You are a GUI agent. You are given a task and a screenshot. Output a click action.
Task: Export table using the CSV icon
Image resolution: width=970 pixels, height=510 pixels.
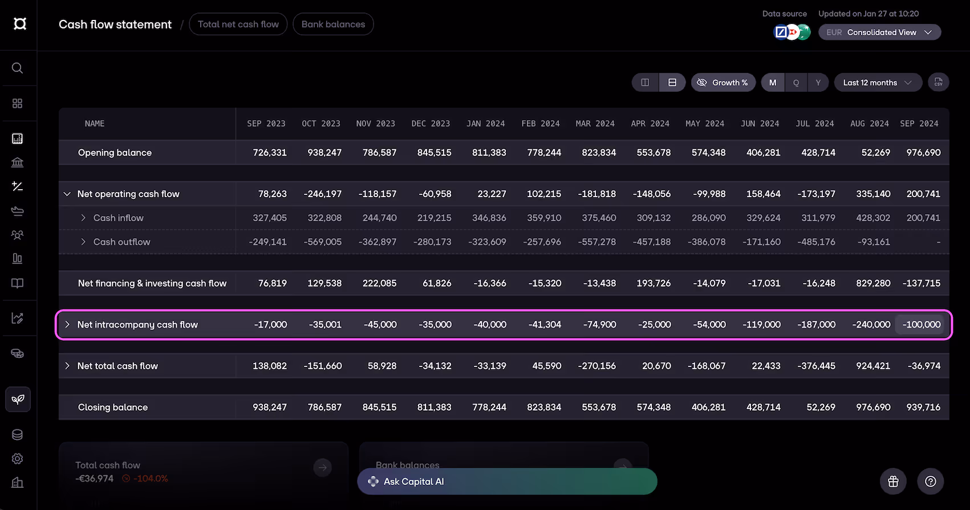[938, 83]
